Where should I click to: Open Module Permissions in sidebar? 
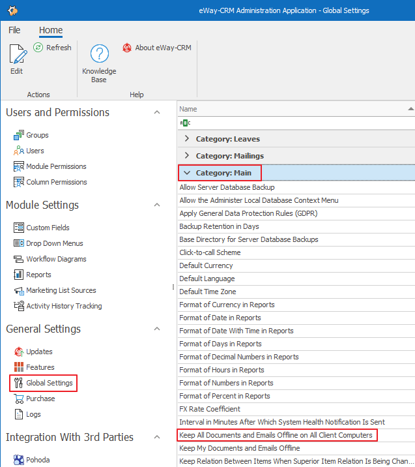tap(56, 166)
